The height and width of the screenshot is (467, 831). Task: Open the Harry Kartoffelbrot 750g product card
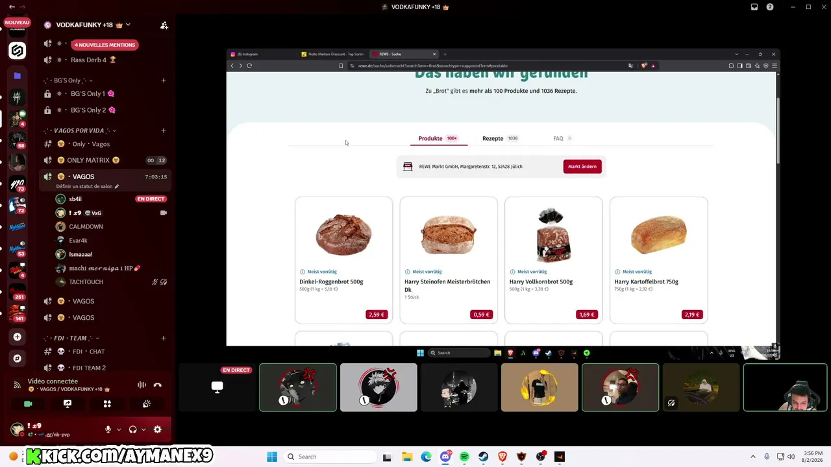coord(659,260)
